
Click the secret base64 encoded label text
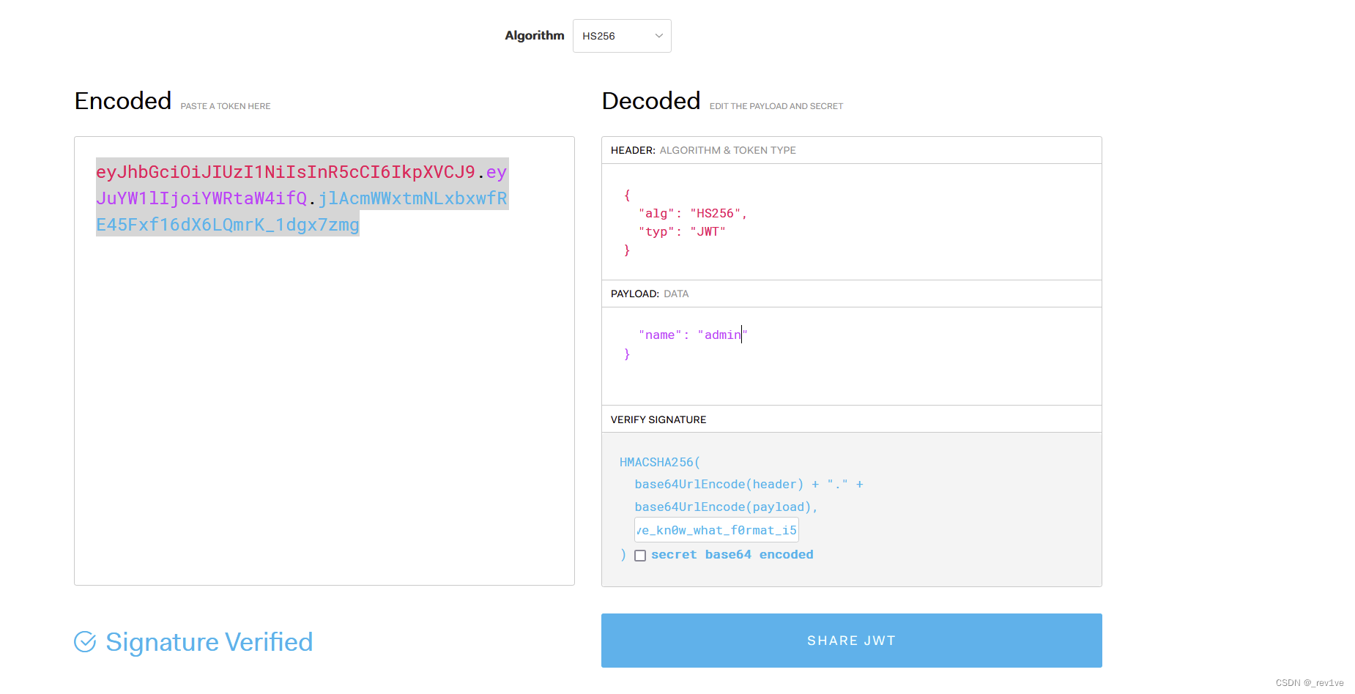point(732,555)
